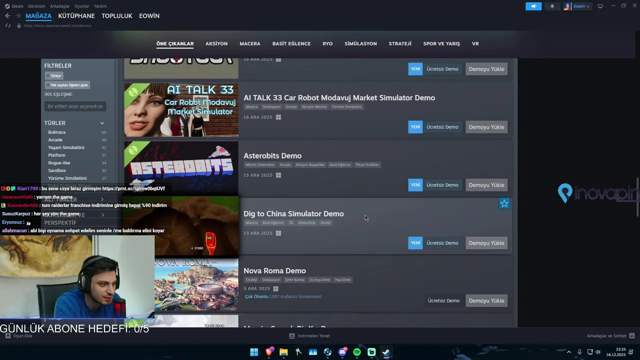Switch to the KÜTÜPHANE tab
This screenshot has height=360, width=640.
[76, 16]
